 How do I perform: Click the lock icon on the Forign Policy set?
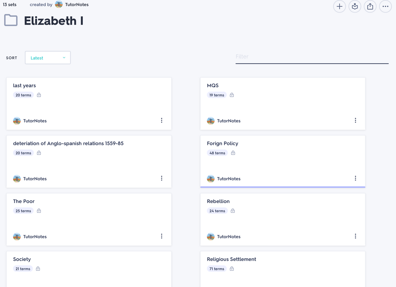pos(233,153)
